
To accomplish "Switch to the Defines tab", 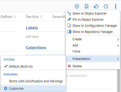I will click(8, 17).
